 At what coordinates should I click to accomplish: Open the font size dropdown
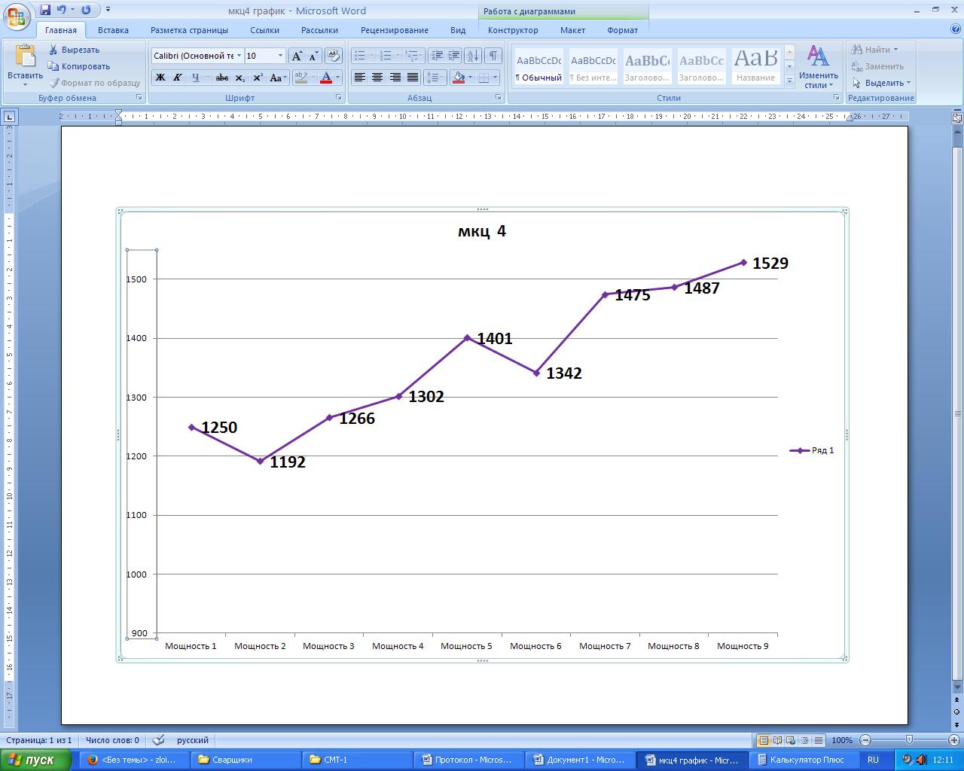[x=280, y=56]
